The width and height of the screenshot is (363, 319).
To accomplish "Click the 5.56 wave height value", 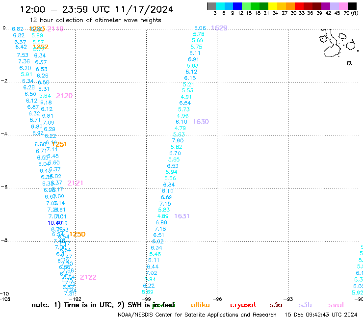I will coord(170,178).
